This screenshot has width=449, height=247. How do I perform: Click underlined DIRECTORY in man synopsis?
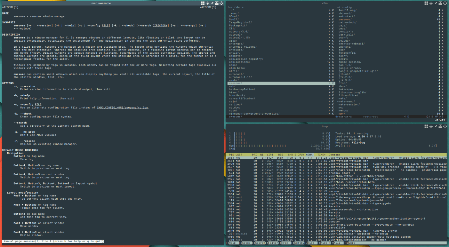click(160, 26)
